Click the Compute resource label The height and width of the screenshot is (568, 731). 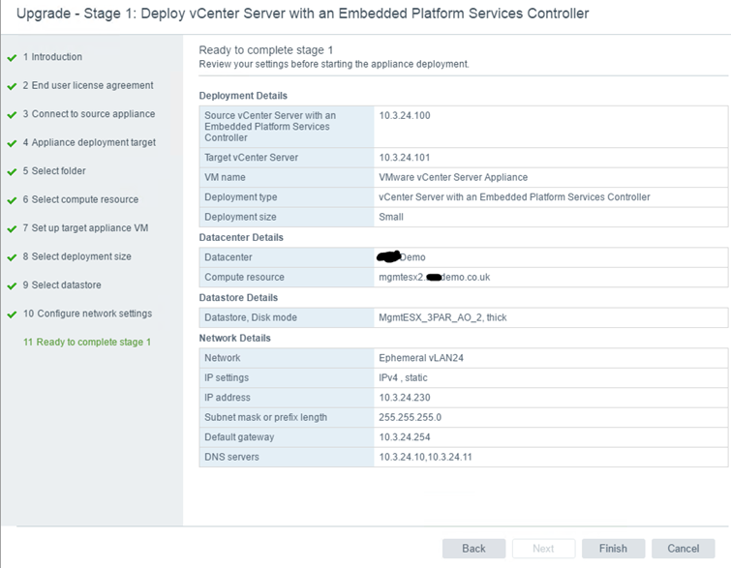[x=244, y=277]
